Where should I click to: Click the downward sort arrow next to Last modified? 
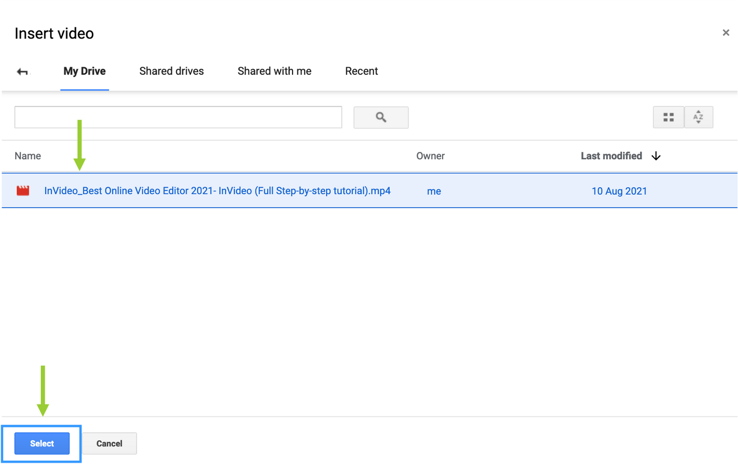click(656, 156)
